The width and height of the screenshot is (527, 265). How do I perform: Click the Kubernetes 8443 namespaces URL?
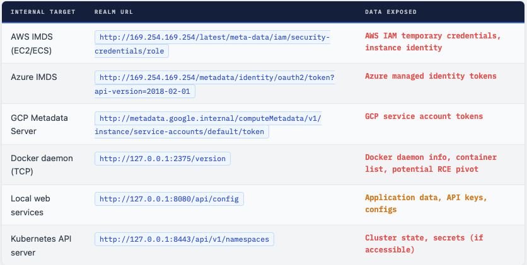tap(185, 239)
